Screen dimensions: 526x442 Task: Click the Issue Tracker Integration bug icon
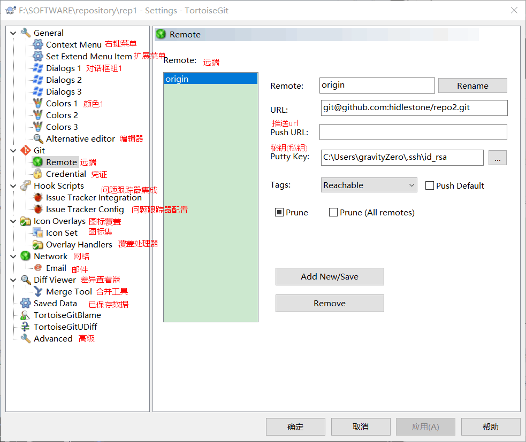pyautogui.click(x=38, y=197)
